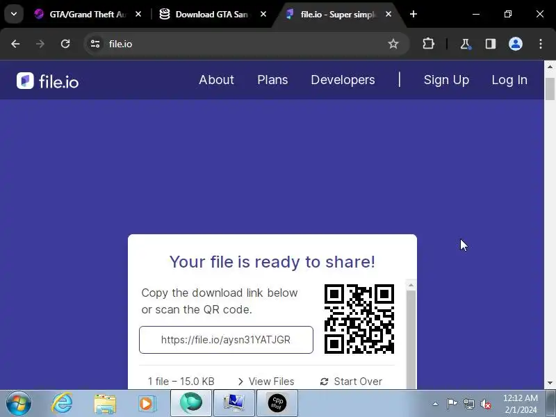Launch Internet Explorer from the taskbar

tap(62, 403)
